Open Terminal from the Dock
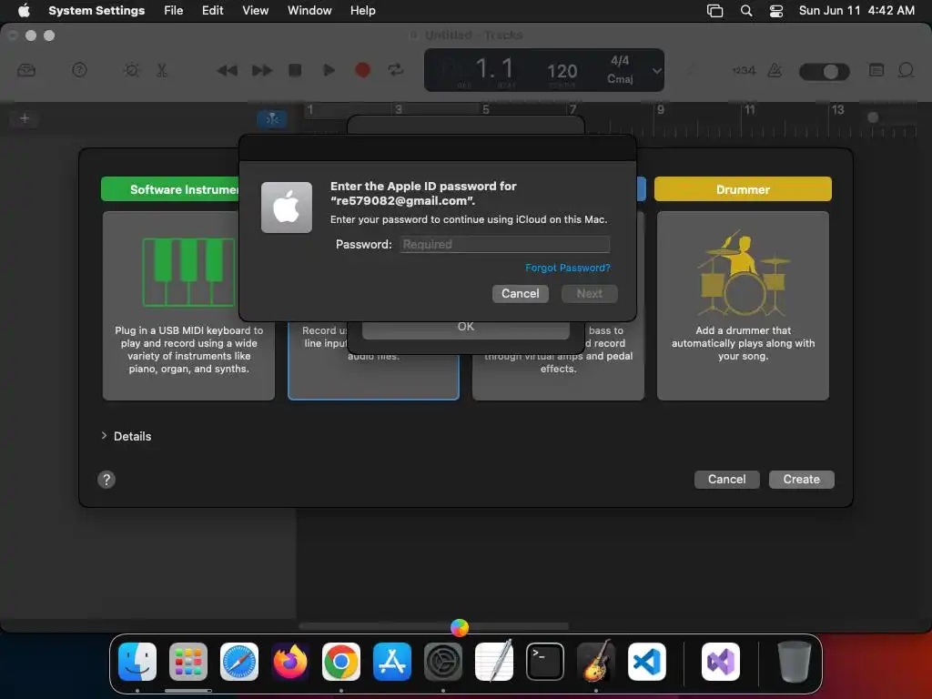 click(x=545, y=662)
